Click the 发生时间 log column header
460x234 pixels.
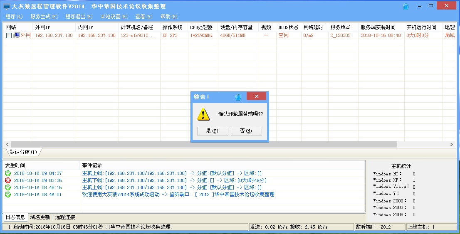[41, 165]
